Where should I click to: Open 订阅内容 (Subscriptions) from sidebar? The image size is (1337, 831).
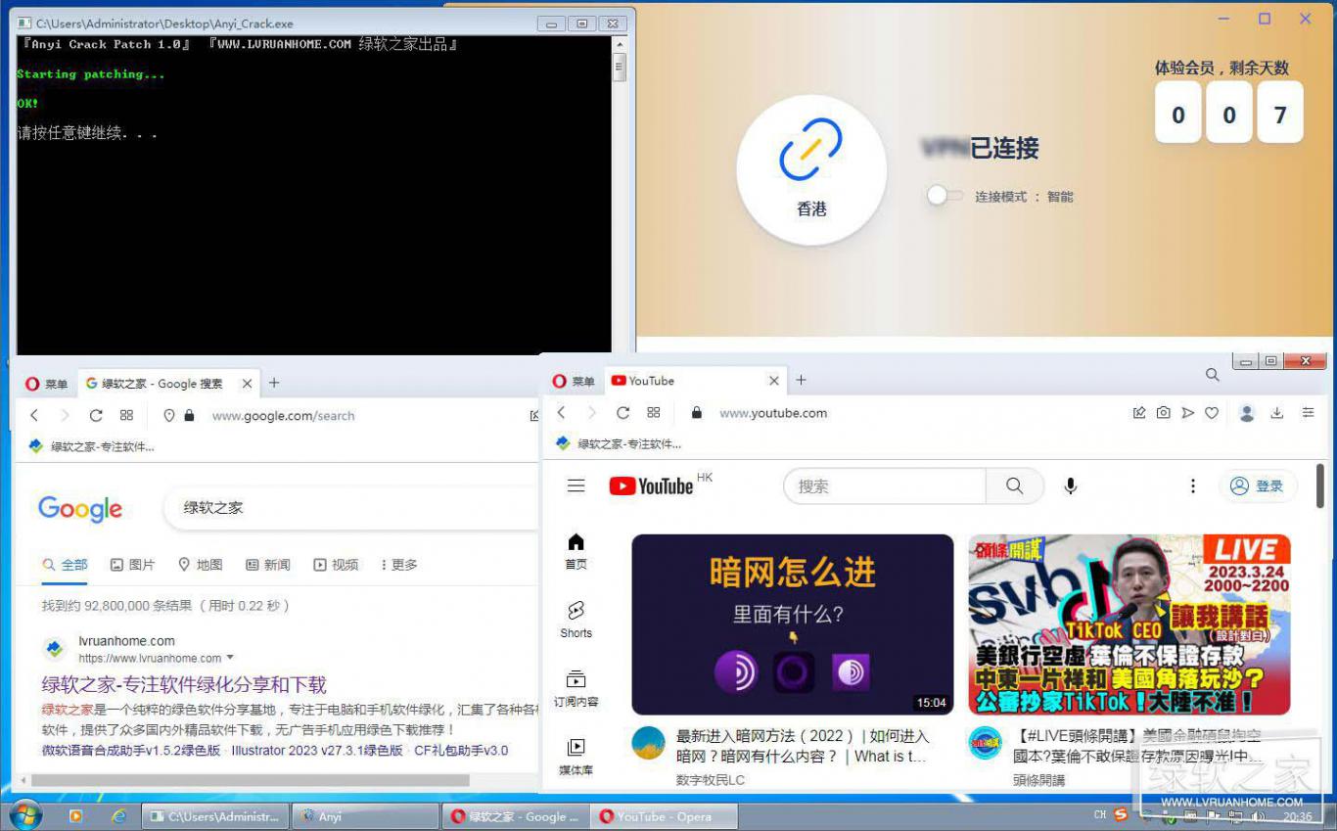tap(576, 685)
